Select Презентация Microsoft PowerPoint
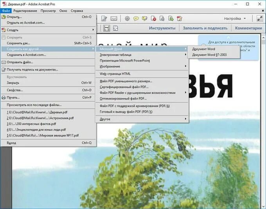The height and width of the screenshot is (209, 266). pos(142,61)
